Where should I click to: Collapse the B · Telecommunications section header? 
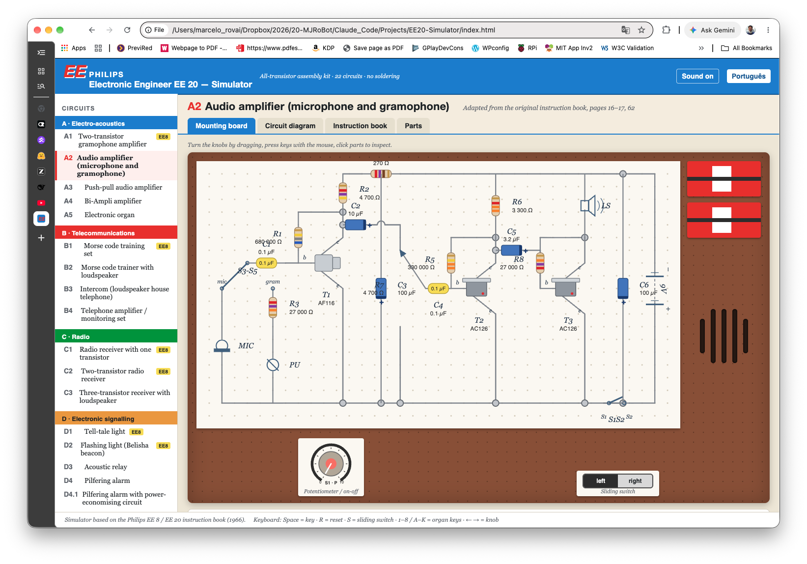pyautogui.click(x=116, y=233)
